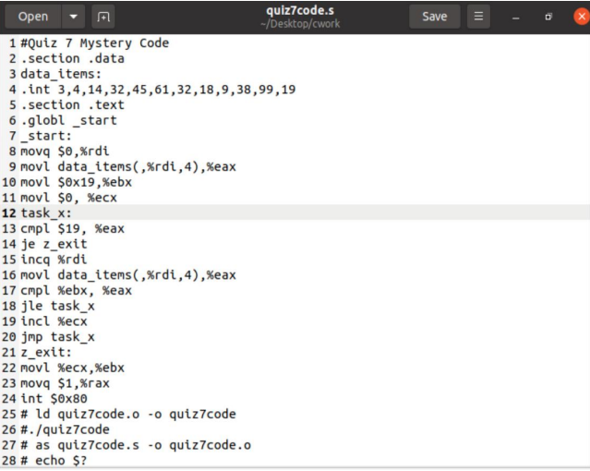This screenshot has height=471, width=590.
Task: Expand the recent files dropdown arrow
Action: coord(73,17)
